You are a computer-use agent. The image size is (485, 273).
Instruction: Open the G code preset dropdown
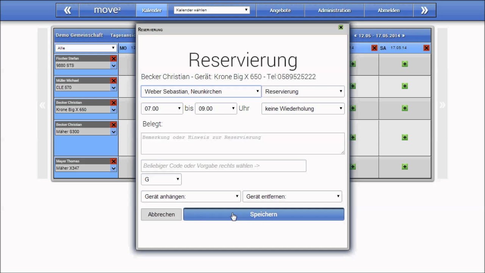[161, 179]
